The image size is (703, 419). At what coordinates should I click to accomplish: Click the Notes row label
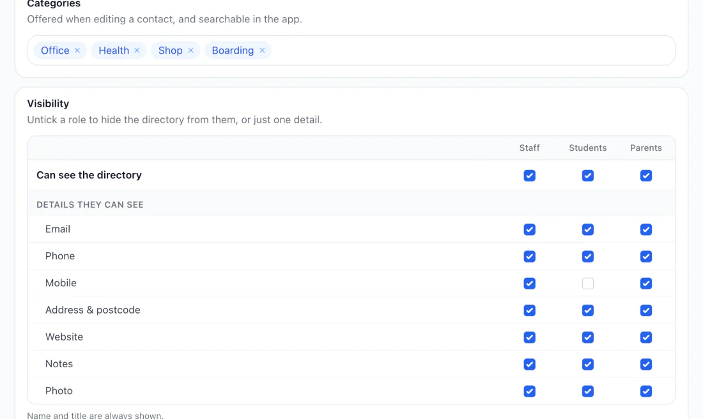click(x=59, y=363)
